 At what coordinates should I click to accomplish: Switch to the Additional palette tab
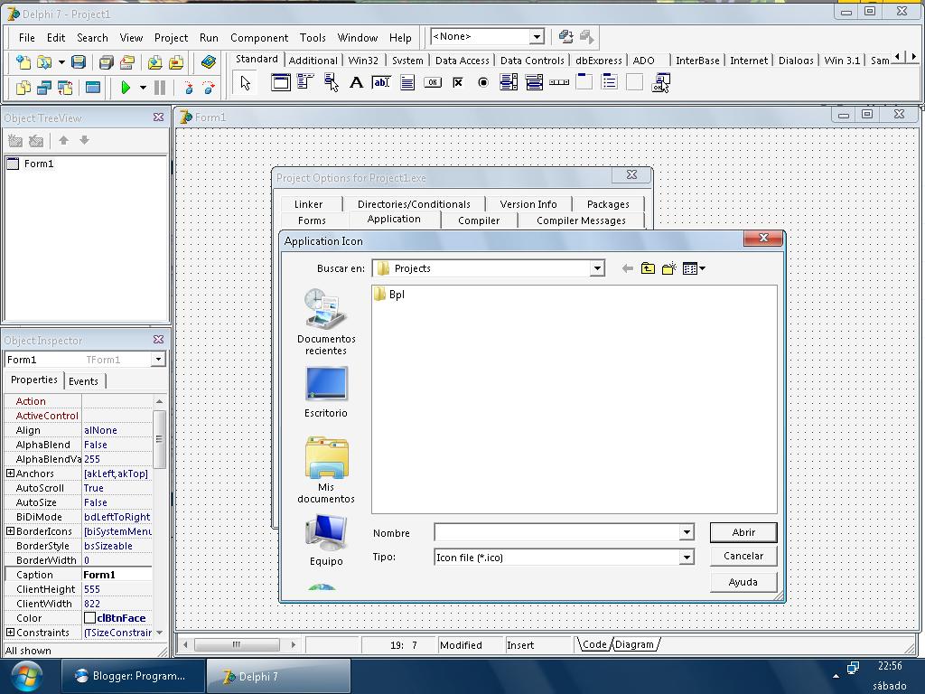click(313, 61)
